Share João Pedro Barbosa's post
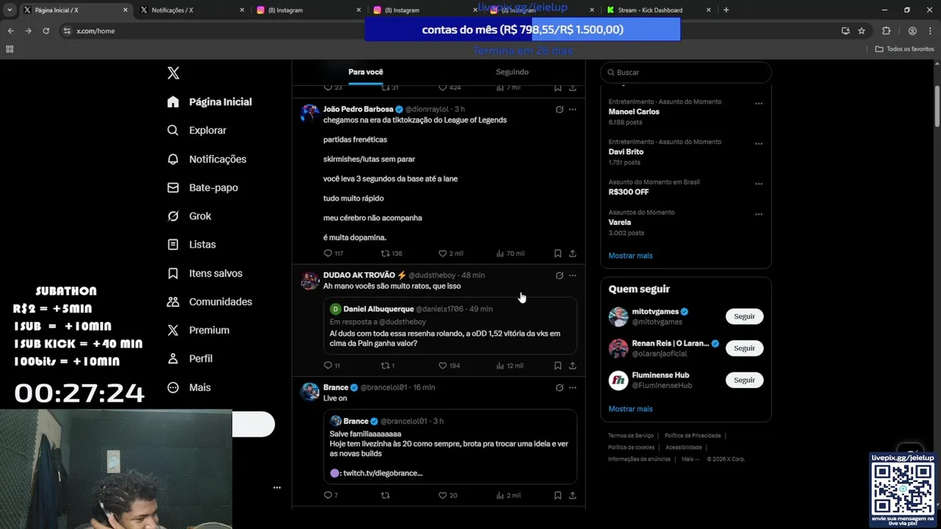The image size is (941, 529). click(573, 253)
